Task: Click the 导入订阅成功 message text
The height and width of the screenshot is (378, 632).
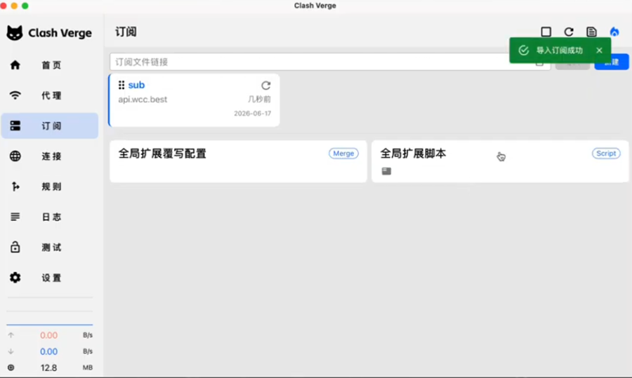Action: point(560,50)
